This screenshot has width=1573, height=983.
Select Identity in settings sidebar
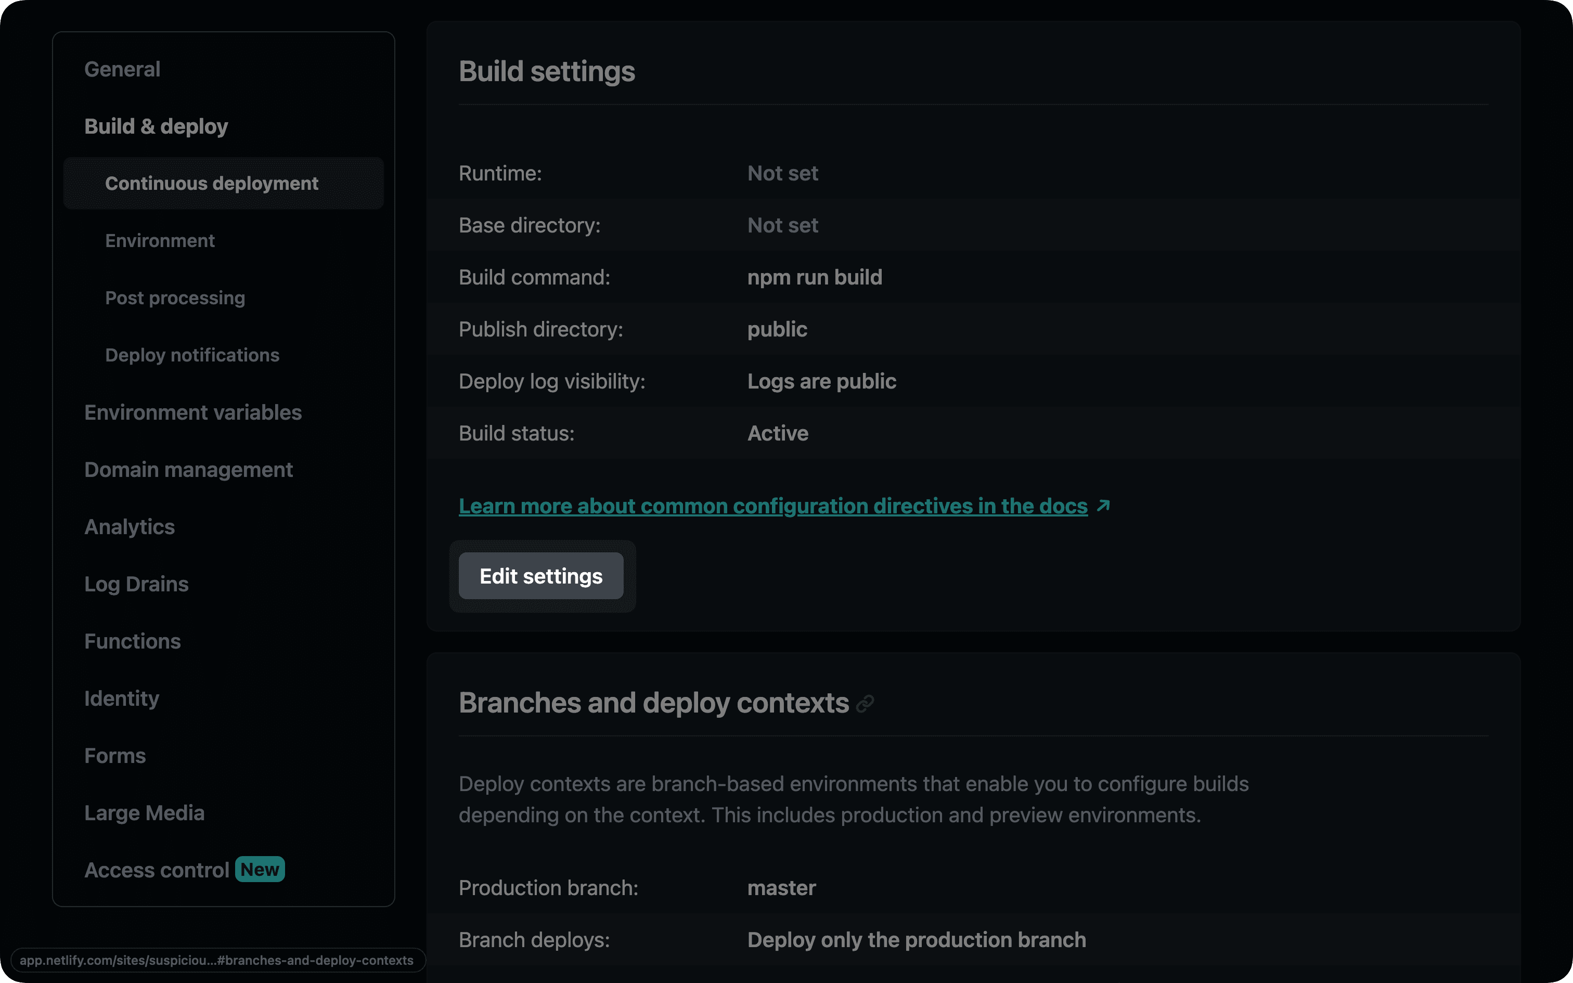point(122,698)
